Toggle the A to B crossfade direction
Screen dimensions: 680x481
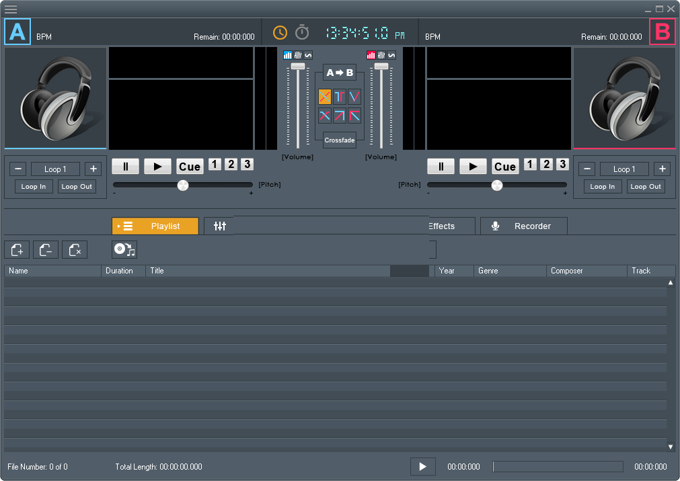click(x=340, y=72)
